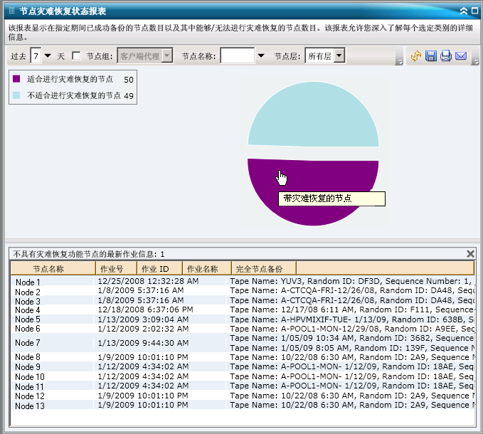Maximize the report window via square icon

[474, 11]
